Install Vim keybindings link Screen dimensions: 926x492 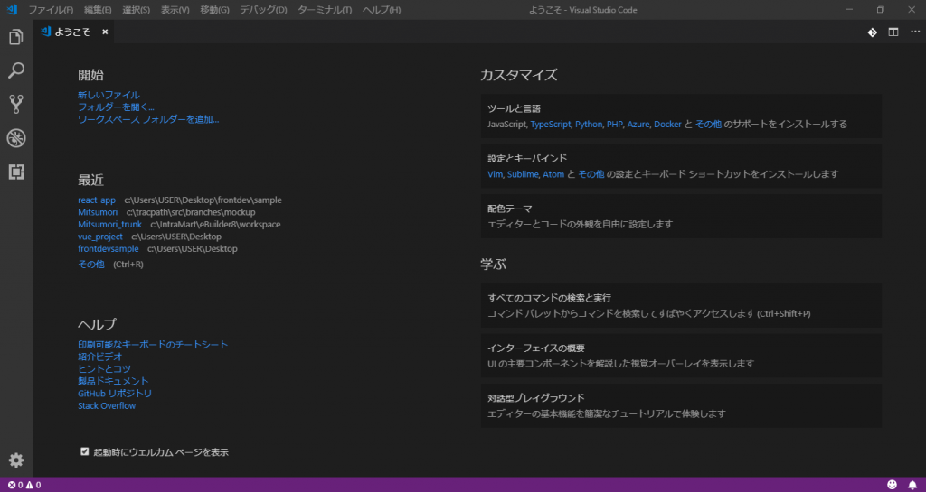495,174
